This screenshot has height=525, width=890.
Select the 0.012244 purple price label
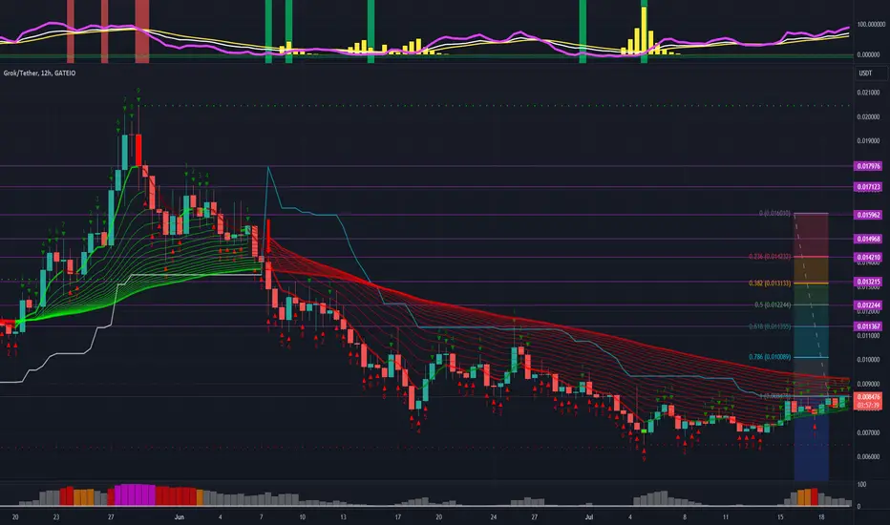[x=868, y=305]
